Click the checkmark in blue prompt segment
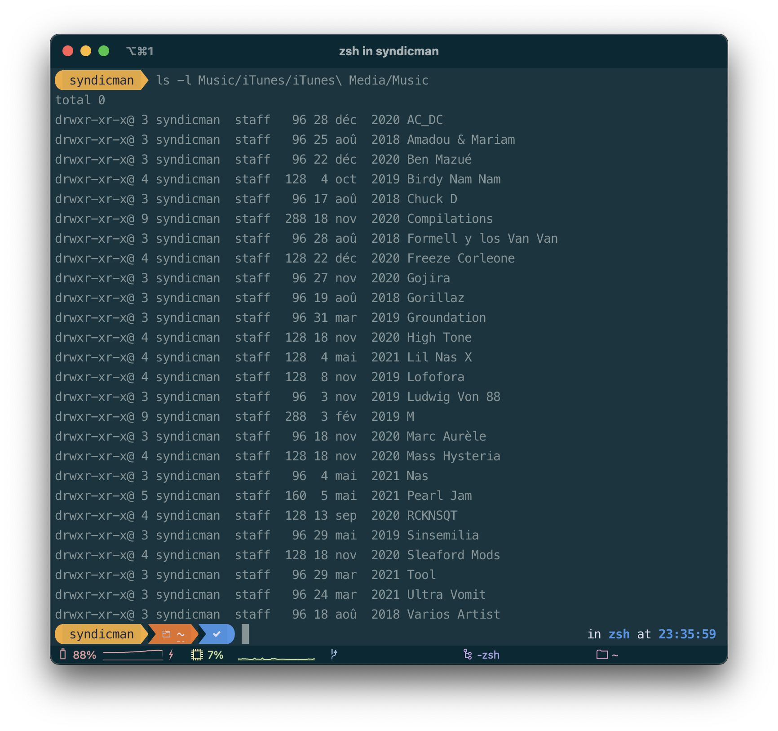The width and height of the screenshot is (778, 731). [217, 634]
